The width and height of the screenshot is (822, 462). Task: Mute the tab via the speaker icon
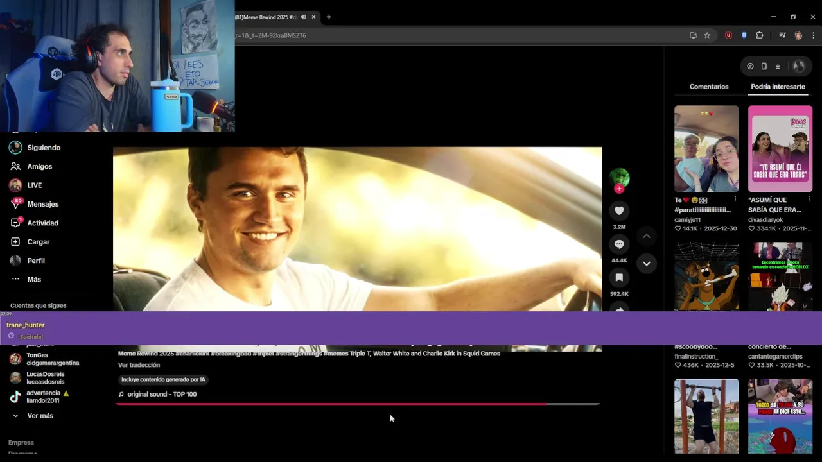coord(303,17)
